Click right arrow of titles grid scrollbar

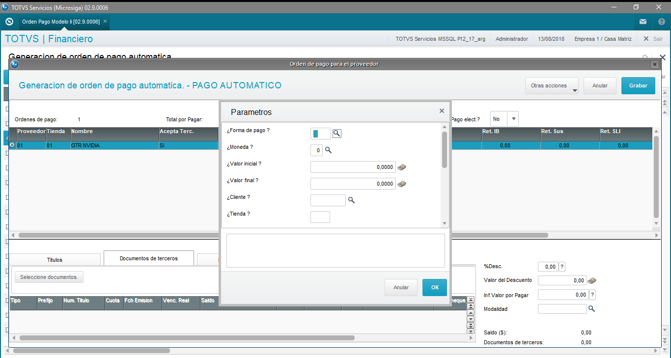coord(471,338)
